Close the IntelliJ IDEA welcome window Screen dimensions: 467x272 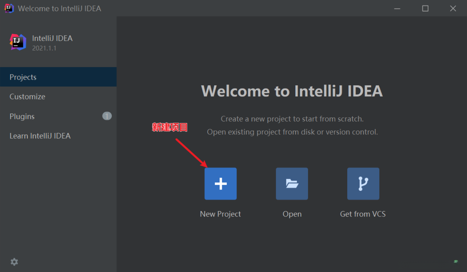click(x=453, y=8)
